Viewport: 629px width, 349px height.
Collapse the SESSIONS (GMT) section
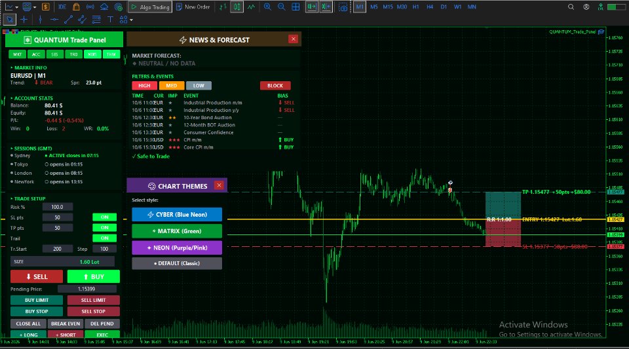(31, 148)
